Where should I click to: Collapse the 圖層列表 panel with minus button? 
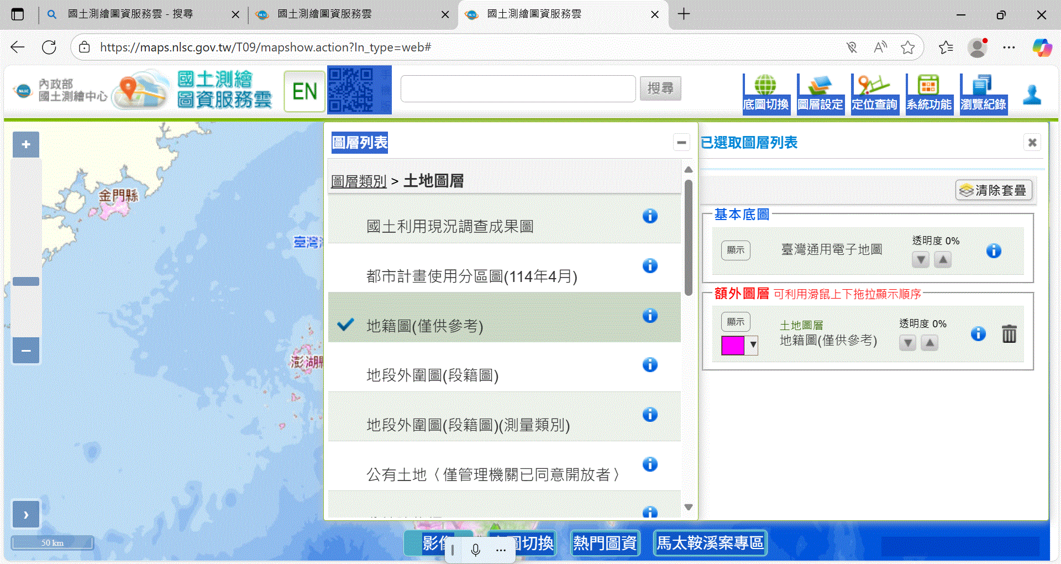681,143
